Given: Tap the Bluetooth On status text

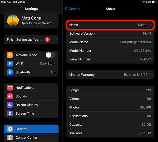Looking at the screenshot, I should tap(53, 72).
